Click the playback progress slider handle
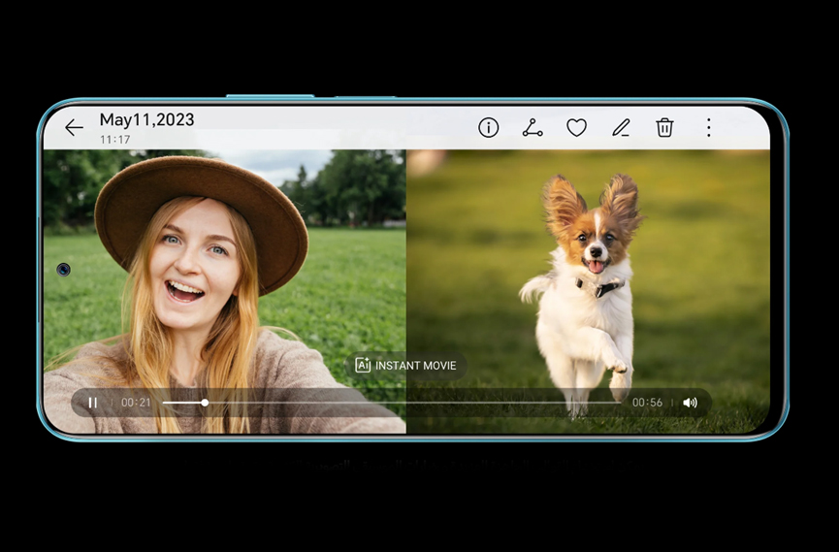This screenshot has height=552, width=839. 205,403
